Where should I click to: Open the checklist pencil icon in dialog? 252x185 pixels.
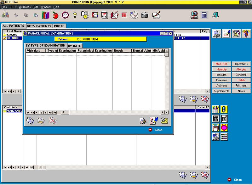(154, 121)
